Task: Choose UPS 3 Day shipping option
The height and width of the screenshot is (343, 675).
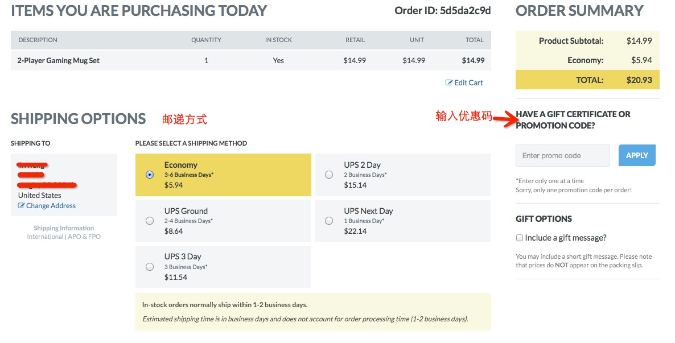Action: (x=150, y=267)
